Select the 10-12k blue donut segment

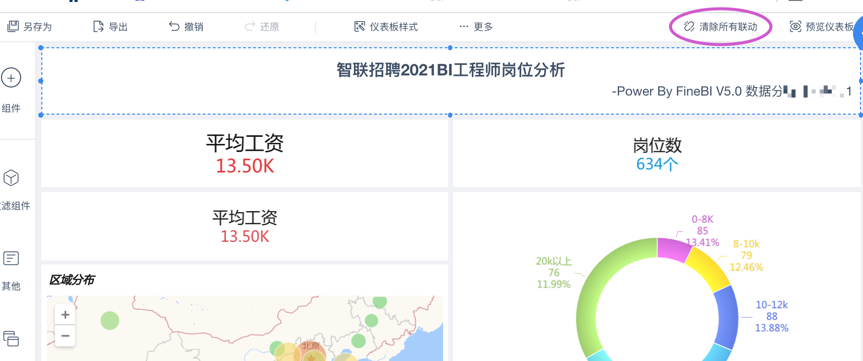(x=726, y=318)
